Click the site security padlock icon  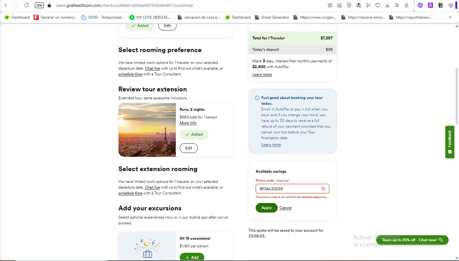click(49, 5)
